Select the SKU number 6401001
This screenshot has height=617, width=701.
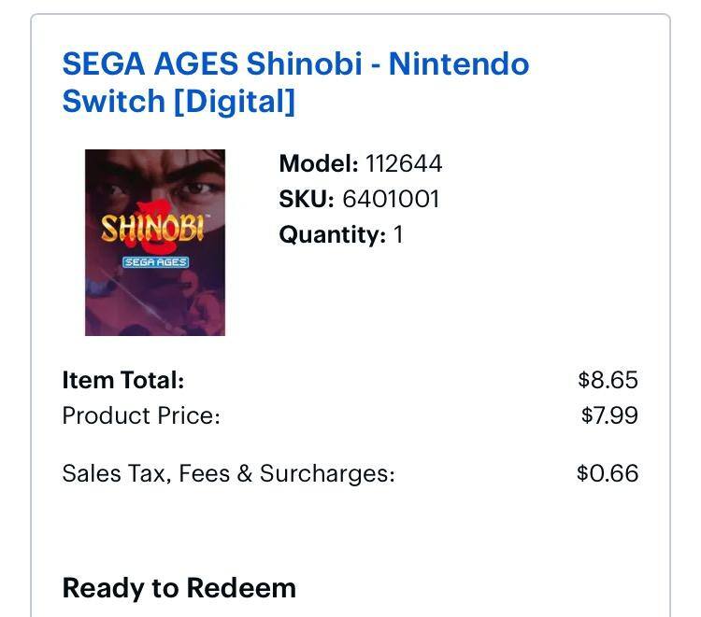(x=391, y=199)
